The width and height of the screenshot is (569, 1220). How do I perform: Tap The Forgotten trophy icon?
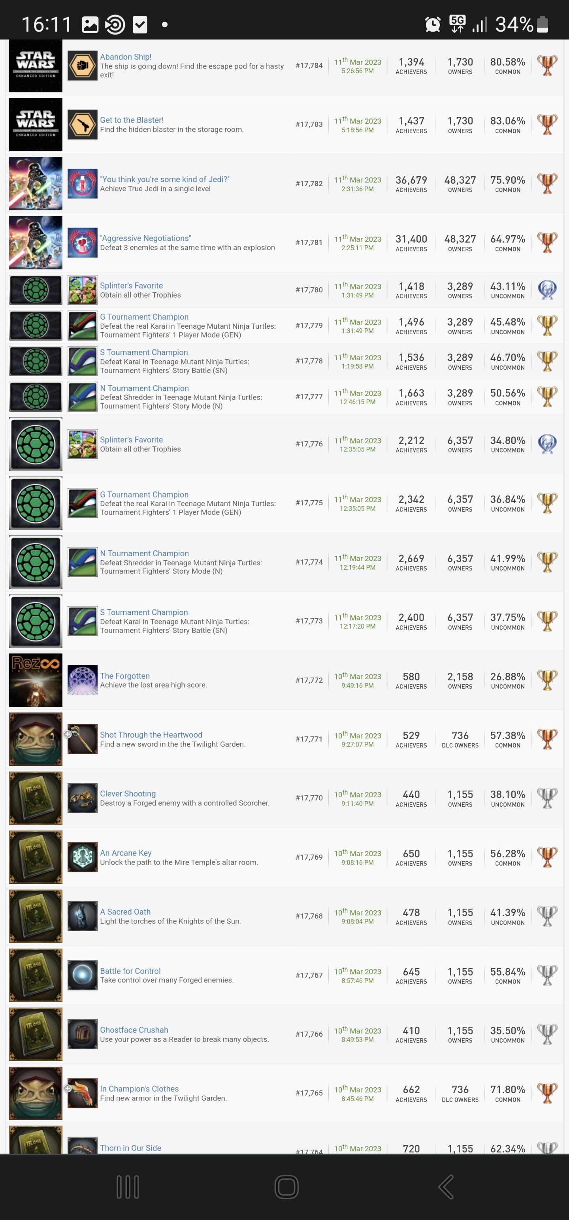point(83,680)
